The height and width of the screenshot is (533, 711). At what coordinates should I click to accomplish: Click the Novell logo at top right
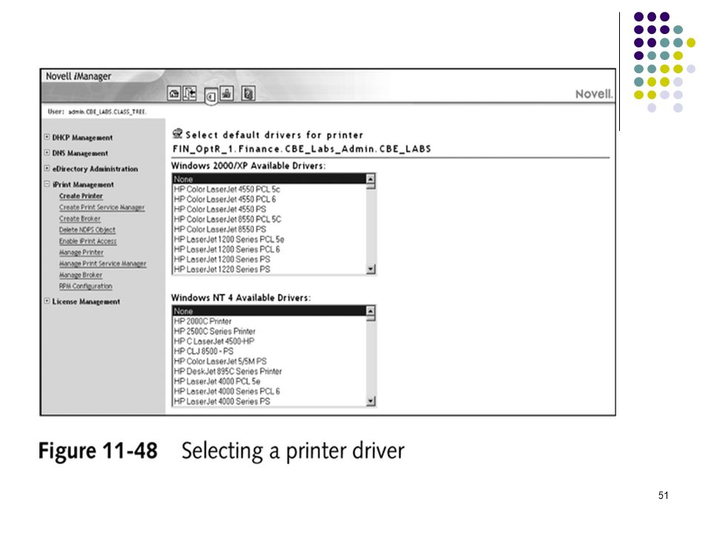pyautogui.click(x=593, y=94)
